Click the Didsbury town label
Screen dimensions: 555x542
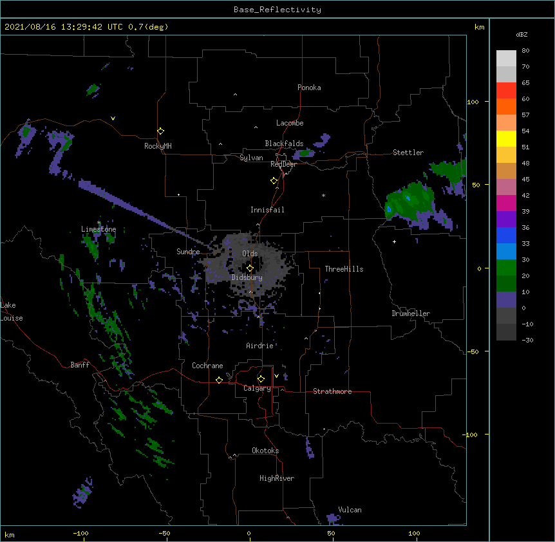(247, 277)
